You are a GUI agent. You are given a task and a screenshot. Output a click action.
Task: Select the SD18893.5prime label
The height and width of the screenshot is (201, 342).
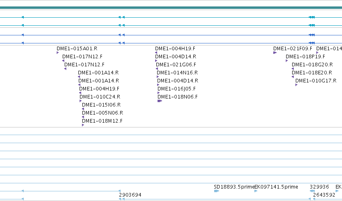tap(234, 187)
